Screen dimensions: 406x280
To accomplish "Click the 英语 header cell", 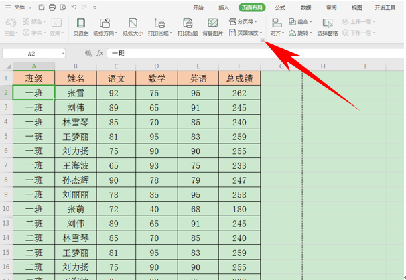I will [x=198, y=78].
